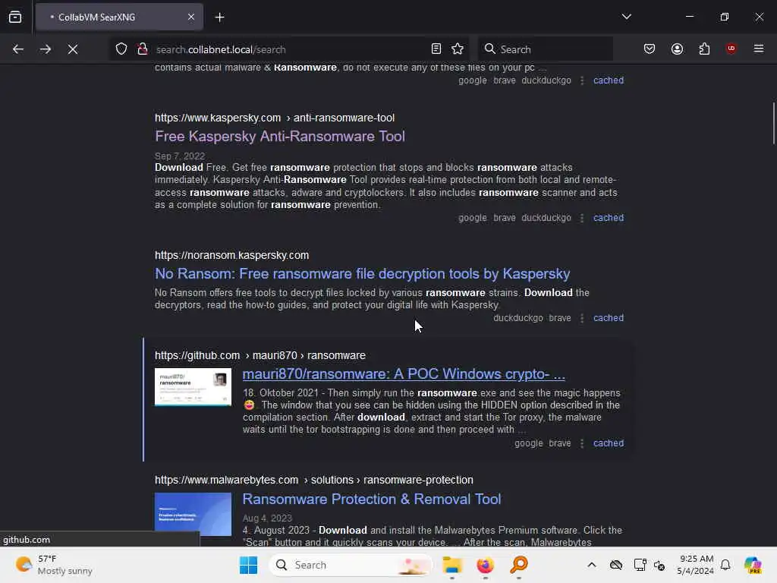Select the CollabVM SearXNG tab

[119, 17]
